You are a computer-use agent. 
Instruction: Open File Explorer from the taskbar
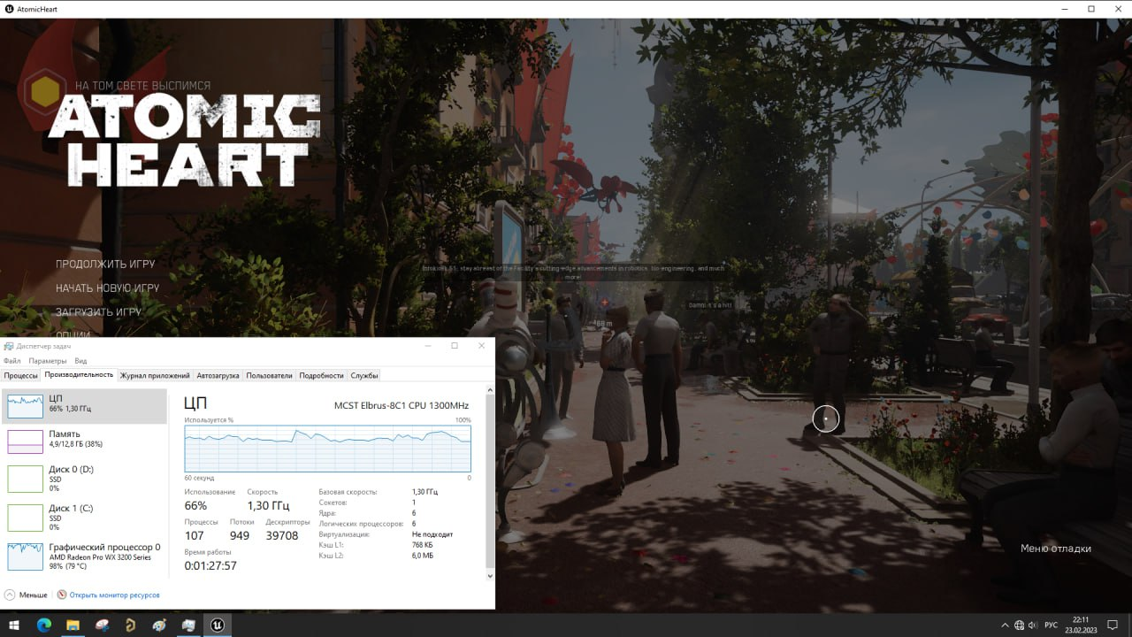pyautogui.click(x=73, y=625)
